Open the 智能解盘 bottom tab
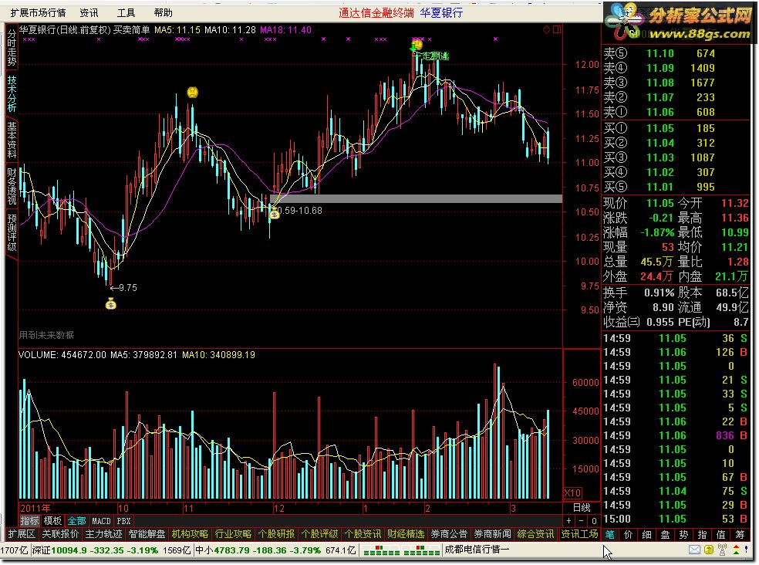Viewport: 759px width, 565px height. point(147,534)
